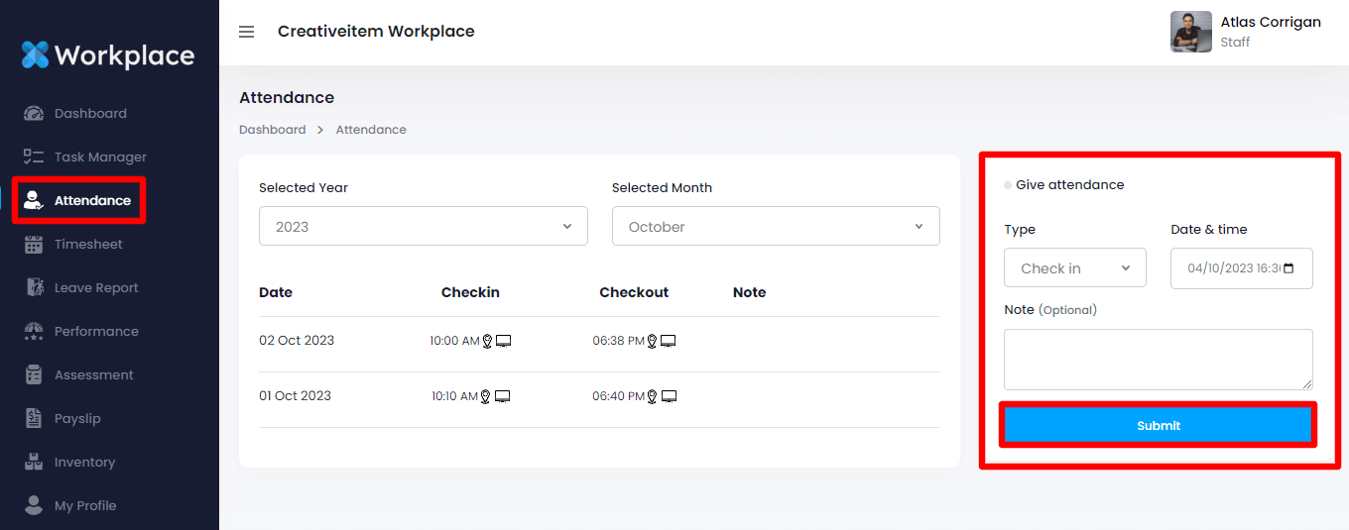Click location pin icon for 02 Oct checkin
Viewport: 1349px width, 530px height.
[487, 341]
